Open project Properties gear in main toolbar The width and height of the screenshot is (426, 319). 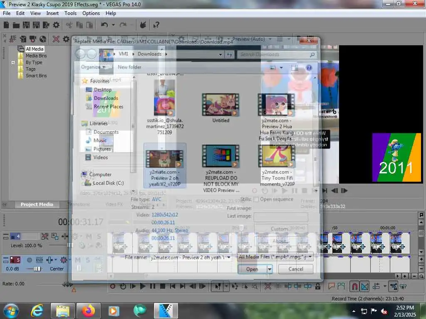click(x=56, y=25)
